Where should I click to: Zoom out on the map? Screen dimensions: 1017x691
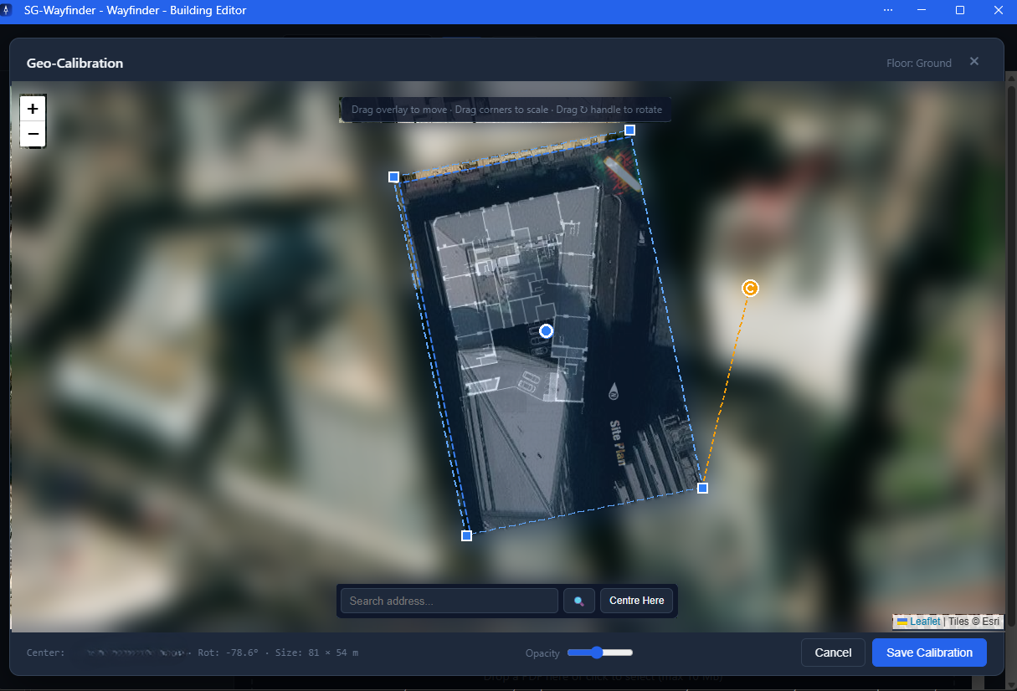(x=33, y=134)
